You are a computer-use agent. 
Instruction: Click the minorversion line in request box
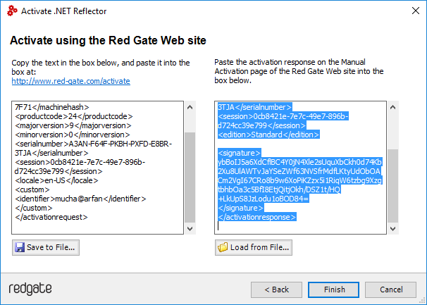pos(73,135)
